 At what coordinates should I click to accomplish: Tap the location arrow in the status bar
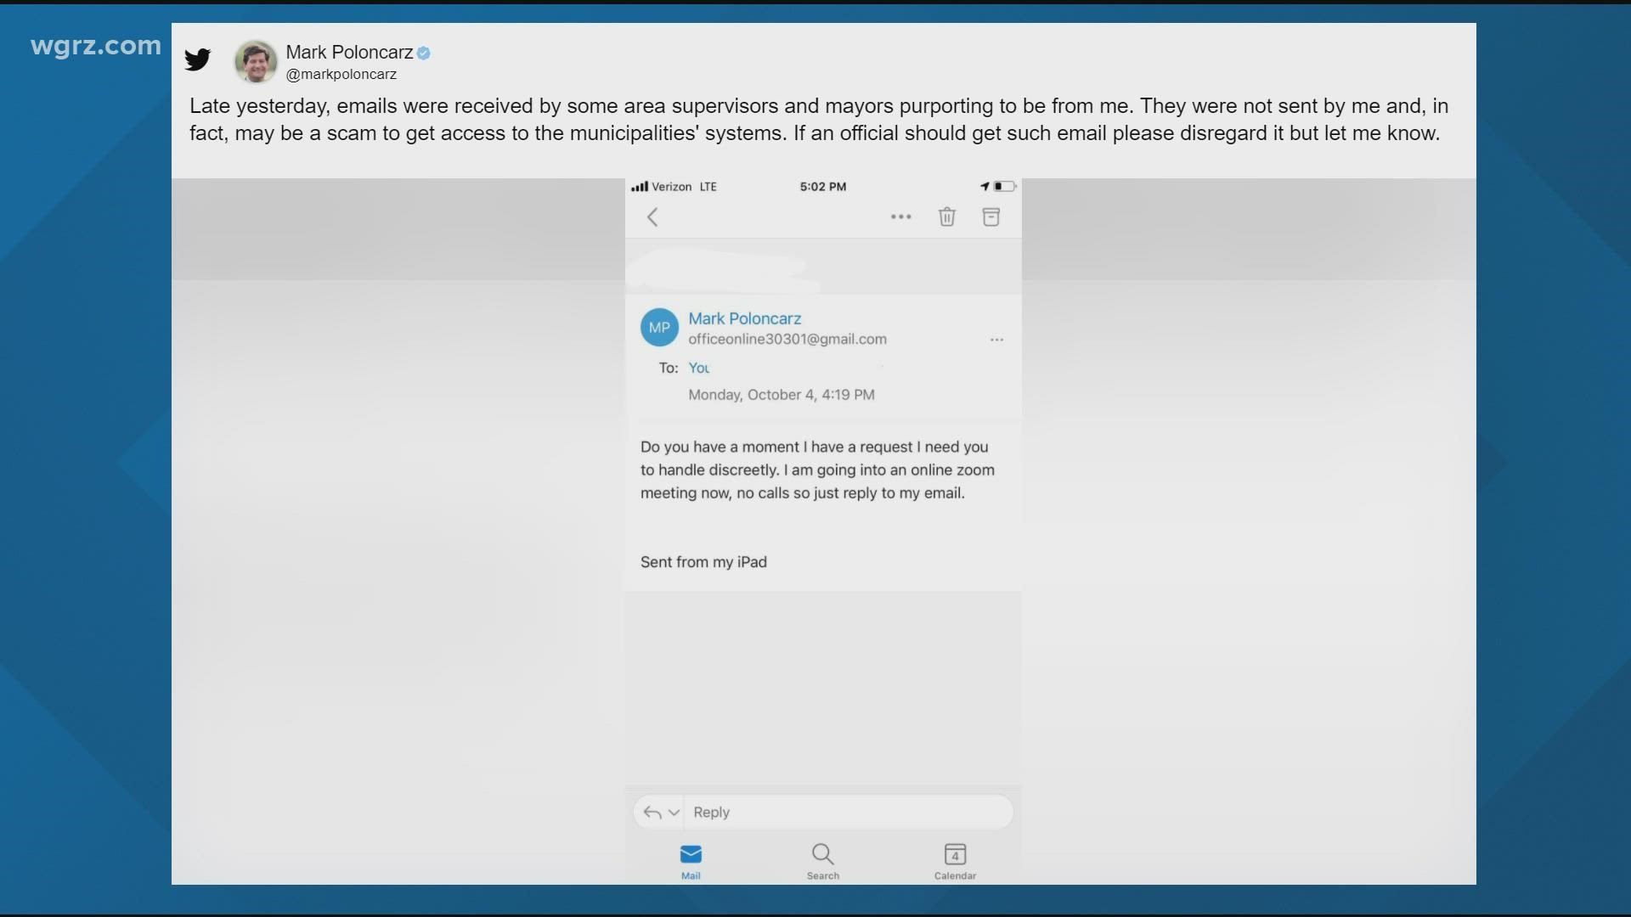tap(985, 186)
